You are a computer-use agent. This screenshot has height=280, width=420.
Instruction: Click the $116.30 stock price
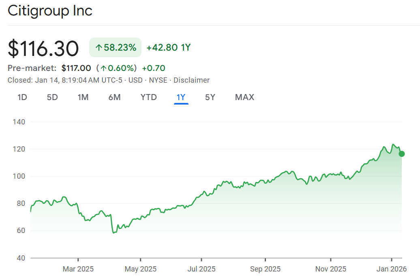point(43,48)
